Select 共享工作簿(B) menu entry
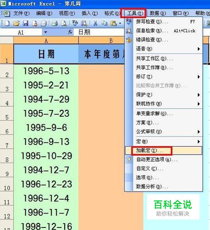 point(164,68)
